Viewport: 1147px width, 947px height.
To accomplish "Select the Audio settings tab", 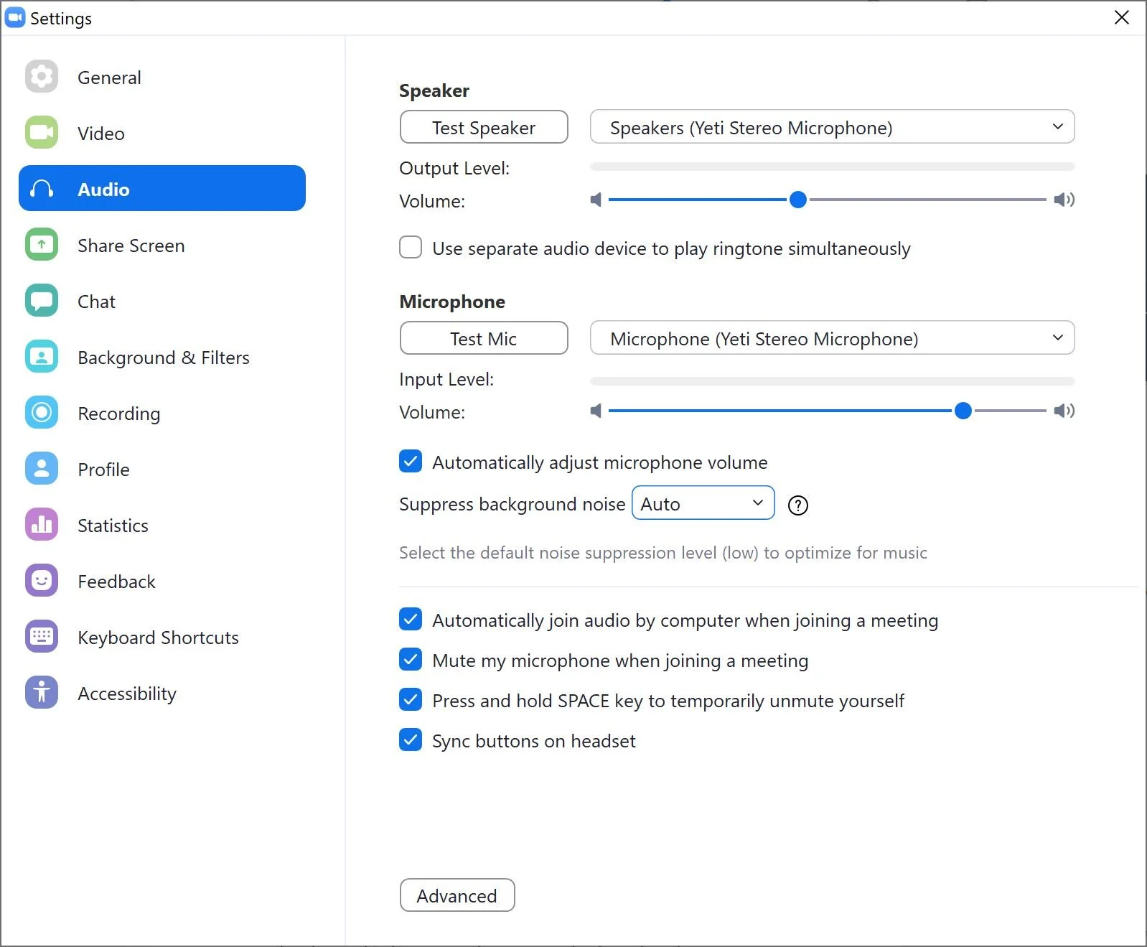I will pos(162,188).
